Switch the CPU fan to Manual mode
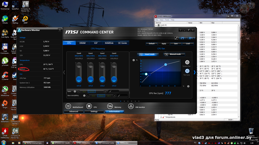Image resolution: width=259 pixels, height=145 pixels. click(174, 54)
